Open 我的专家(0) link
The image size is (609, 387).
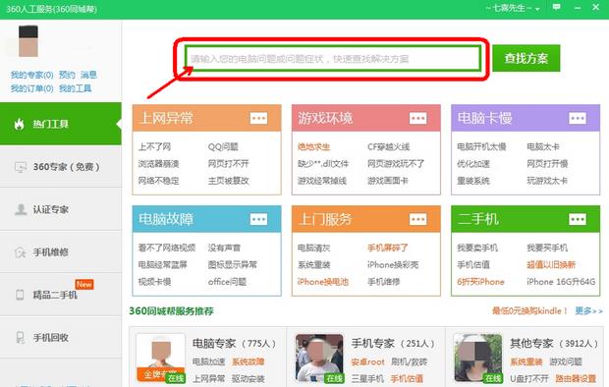pyautogui.click(x=31, y=75)
